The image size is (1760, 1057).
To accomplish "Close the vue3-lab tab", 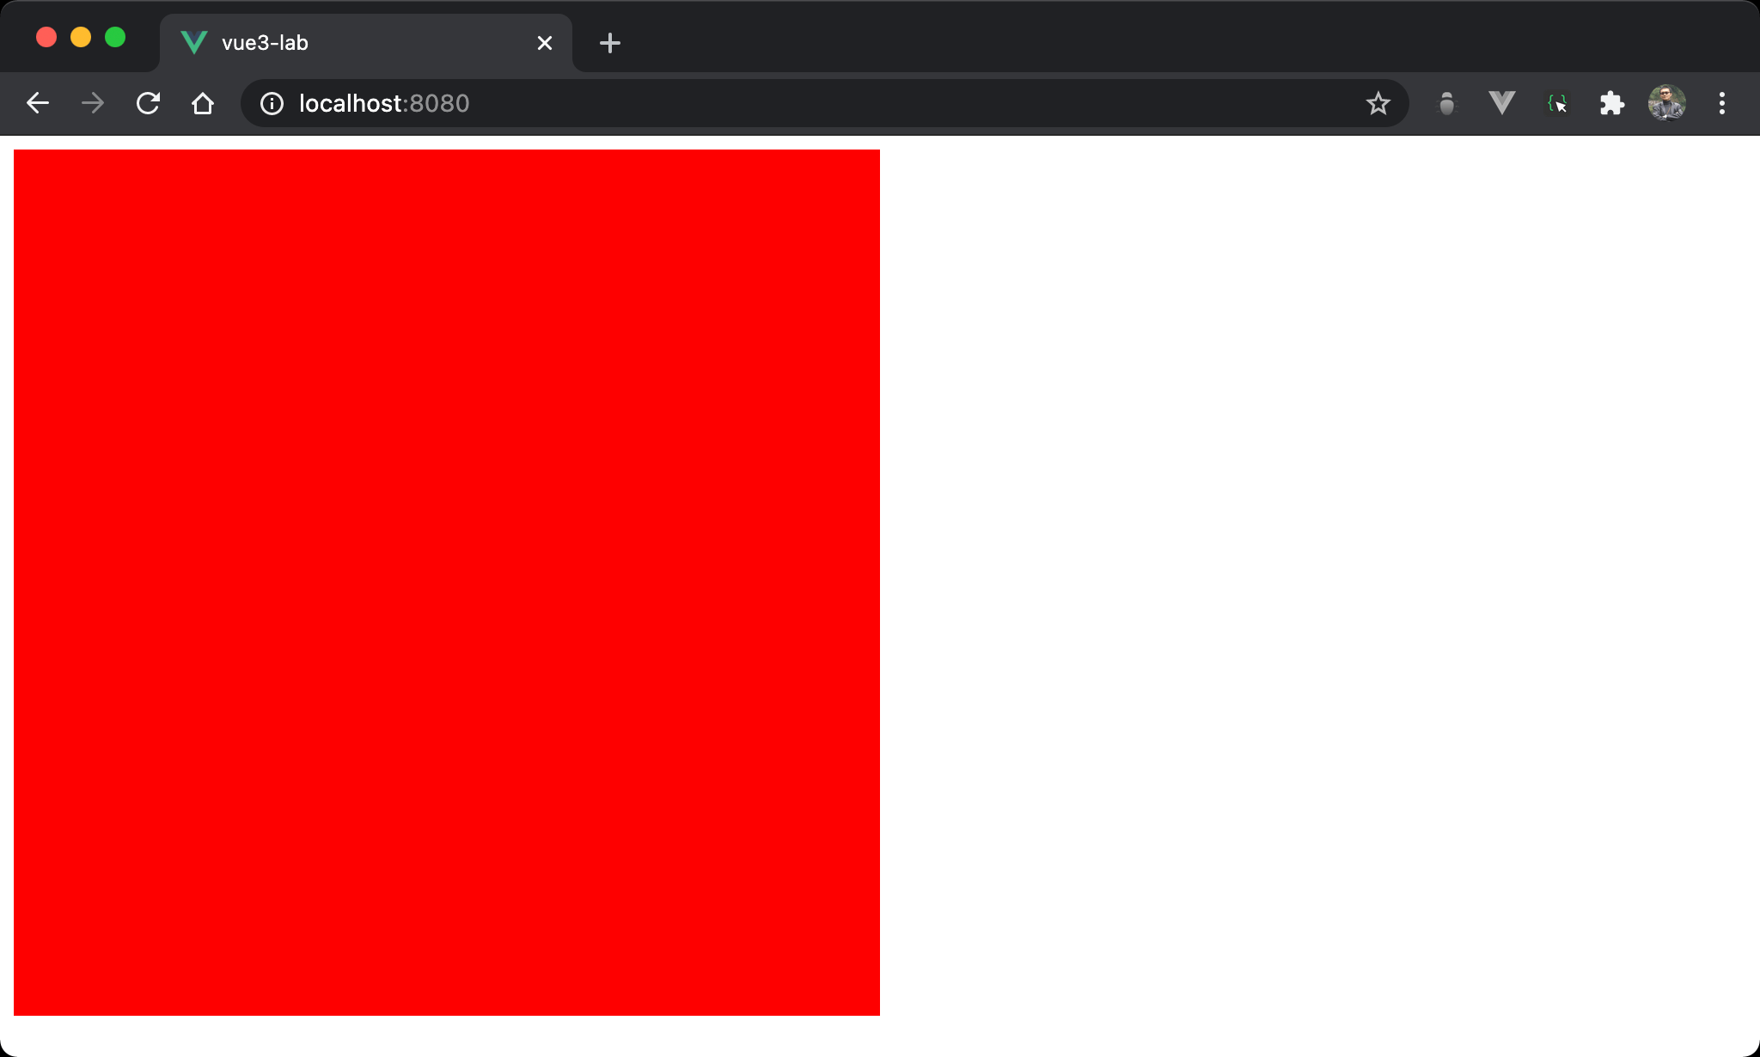I will [544, 43].
